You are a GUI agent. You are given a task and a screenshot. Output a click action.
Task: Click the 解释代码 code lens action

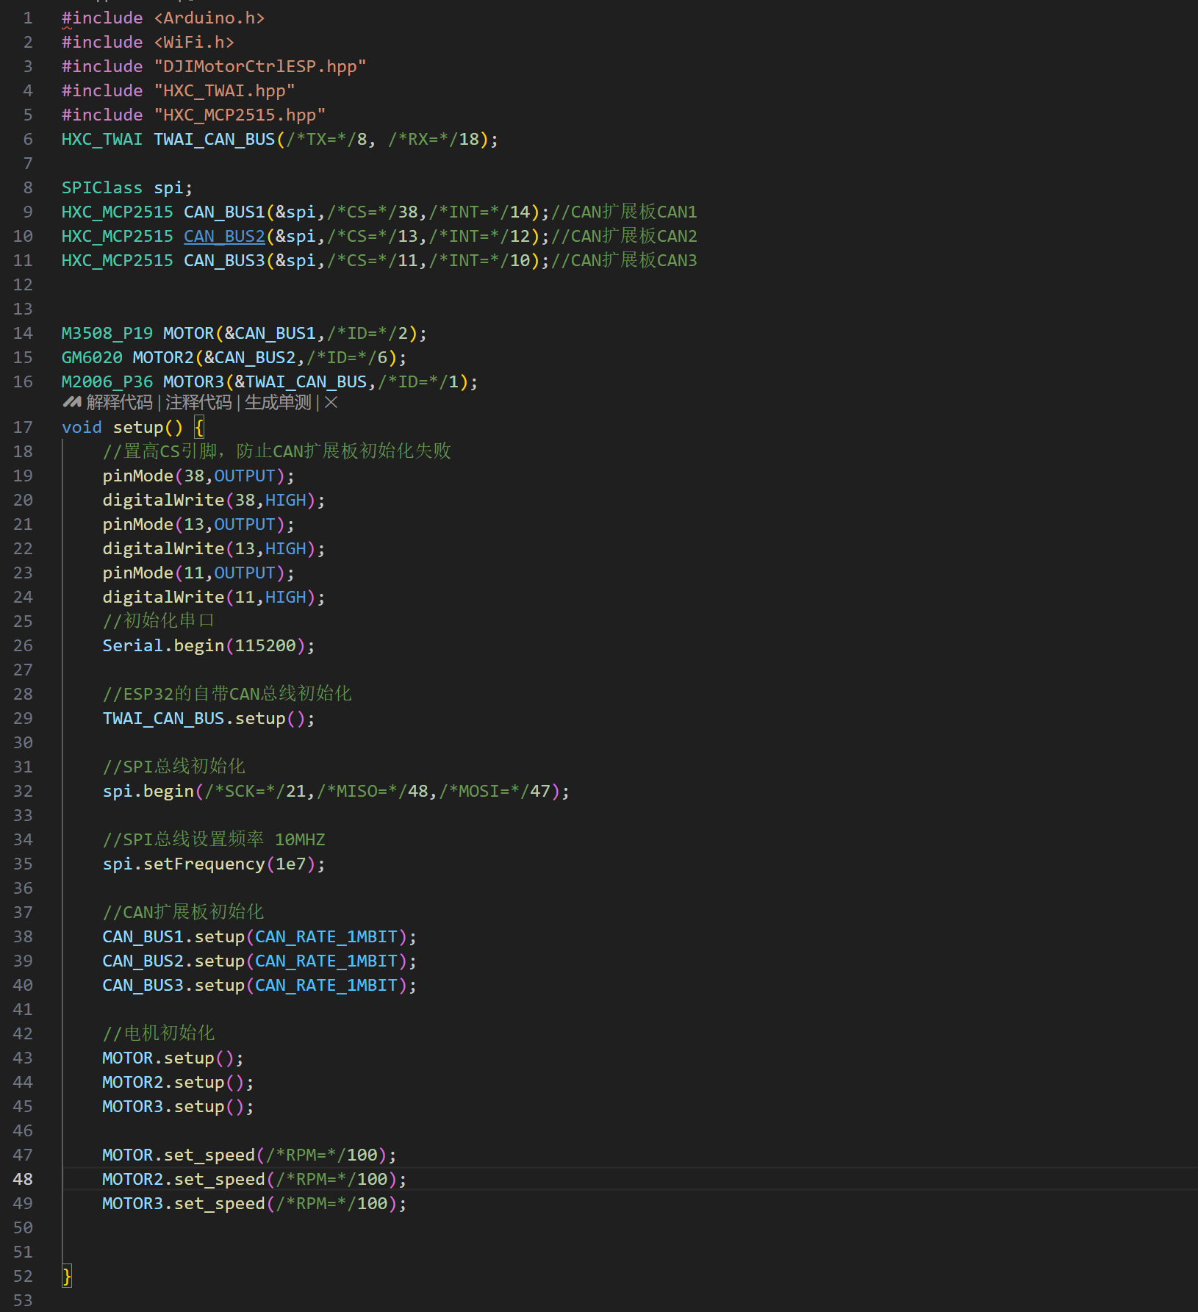[119, 402]
